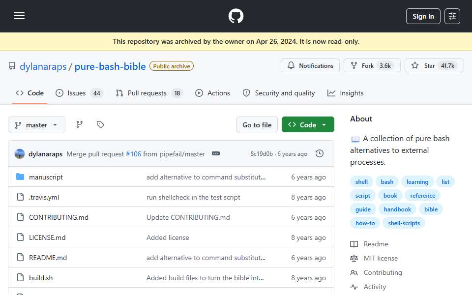This screenshot has width=472, height=295.
Task: Click the Go to file button
Action: point(257,124)
